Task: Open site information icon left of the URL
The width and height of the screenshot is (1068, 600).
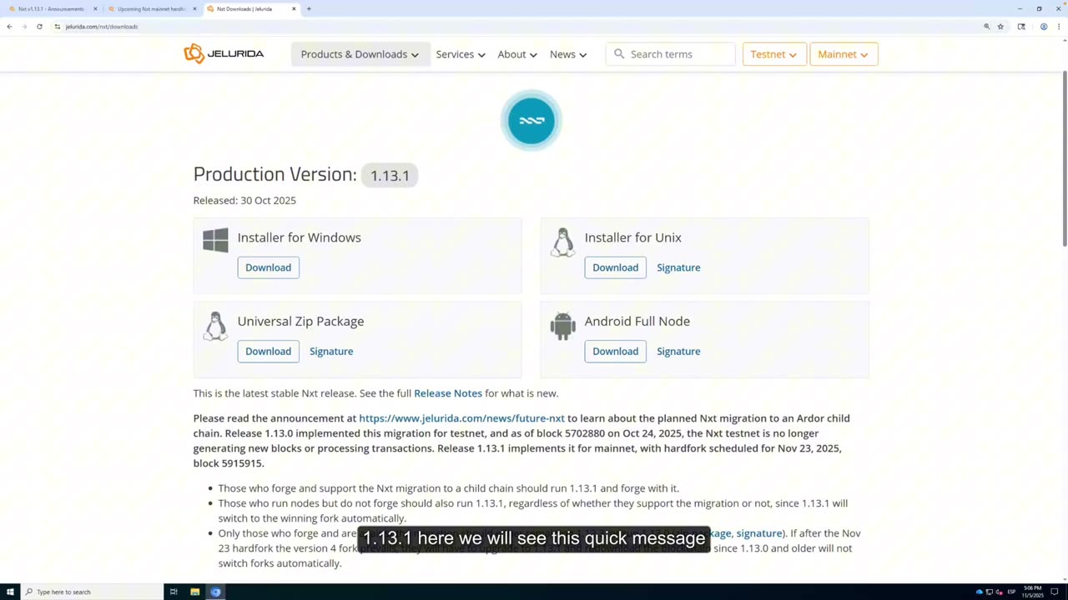Action: pyautogui.click(x=58, y=27)
